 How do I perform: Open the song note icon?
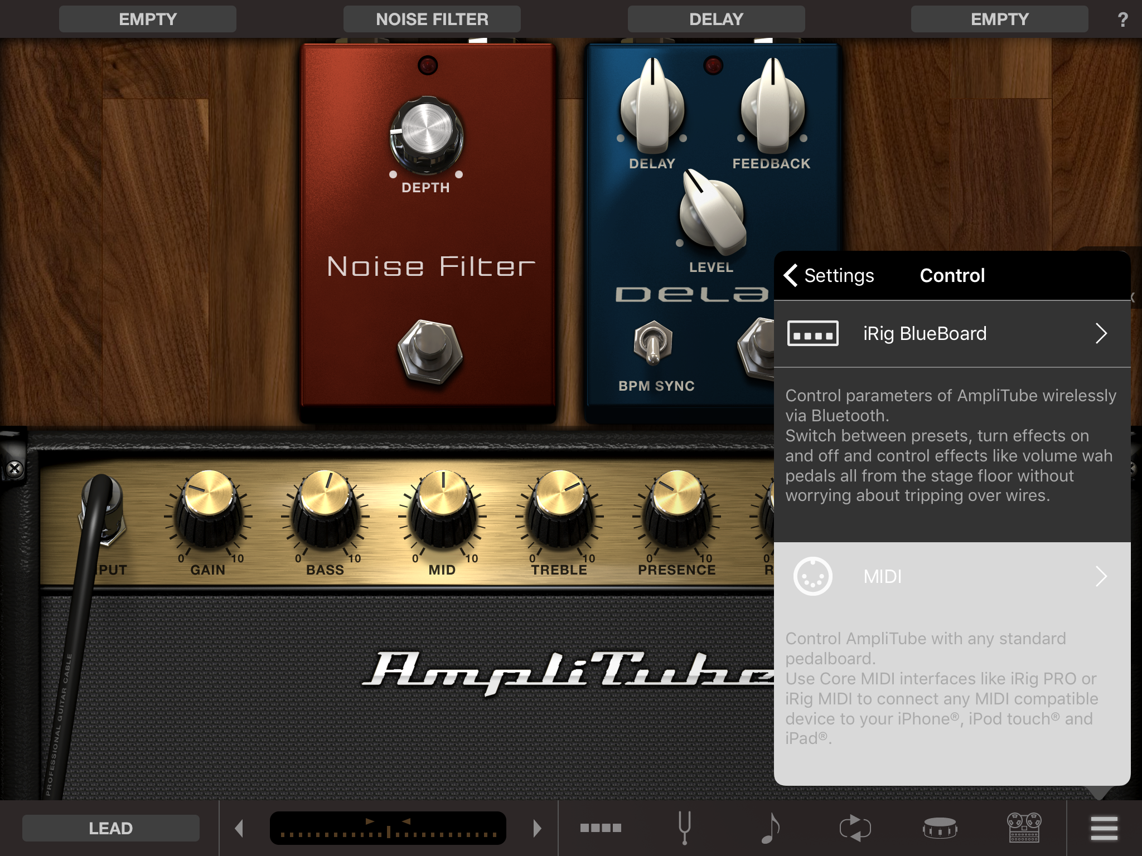pos(771,828)
